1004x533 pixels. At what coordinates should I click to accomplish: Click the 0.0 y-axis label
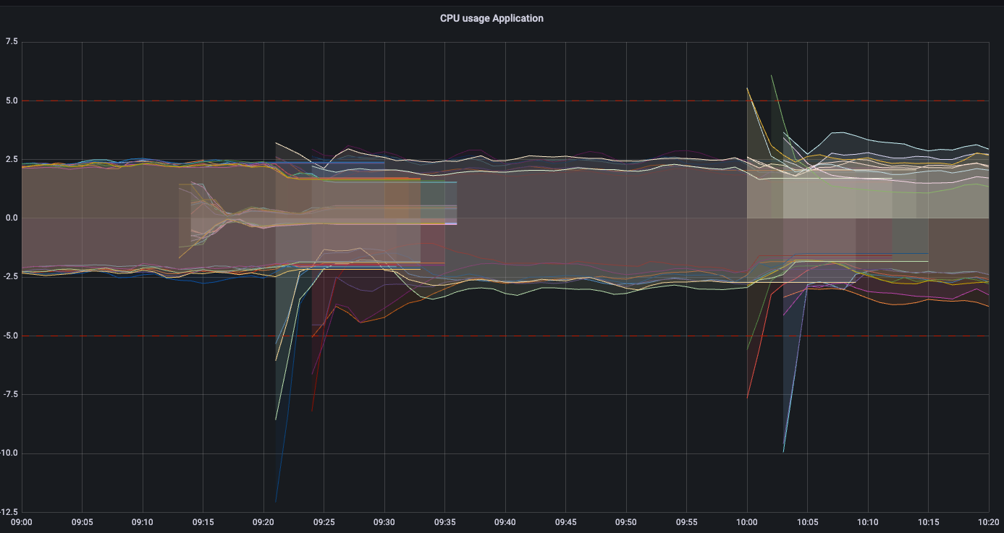[x=12, y=218]
